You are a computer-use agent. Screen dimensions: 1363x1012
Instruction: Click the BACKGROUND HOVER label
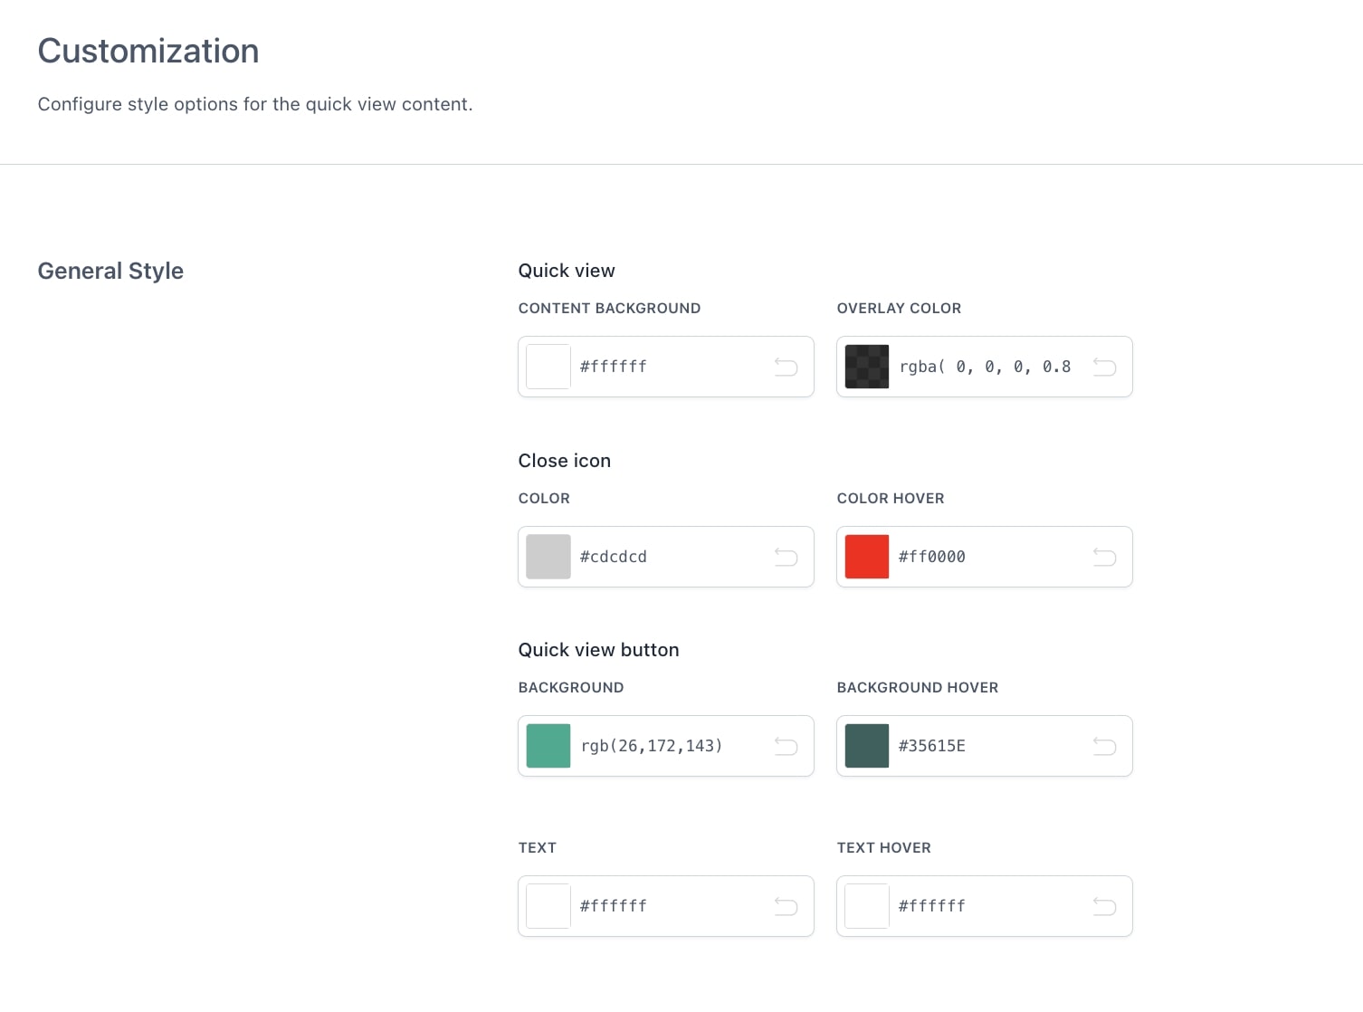click(918, 688)
